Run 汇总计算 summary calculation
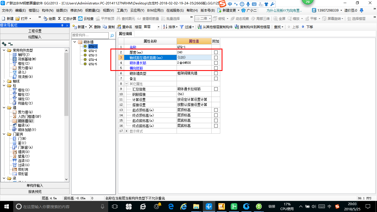 (x=67, y=18)
